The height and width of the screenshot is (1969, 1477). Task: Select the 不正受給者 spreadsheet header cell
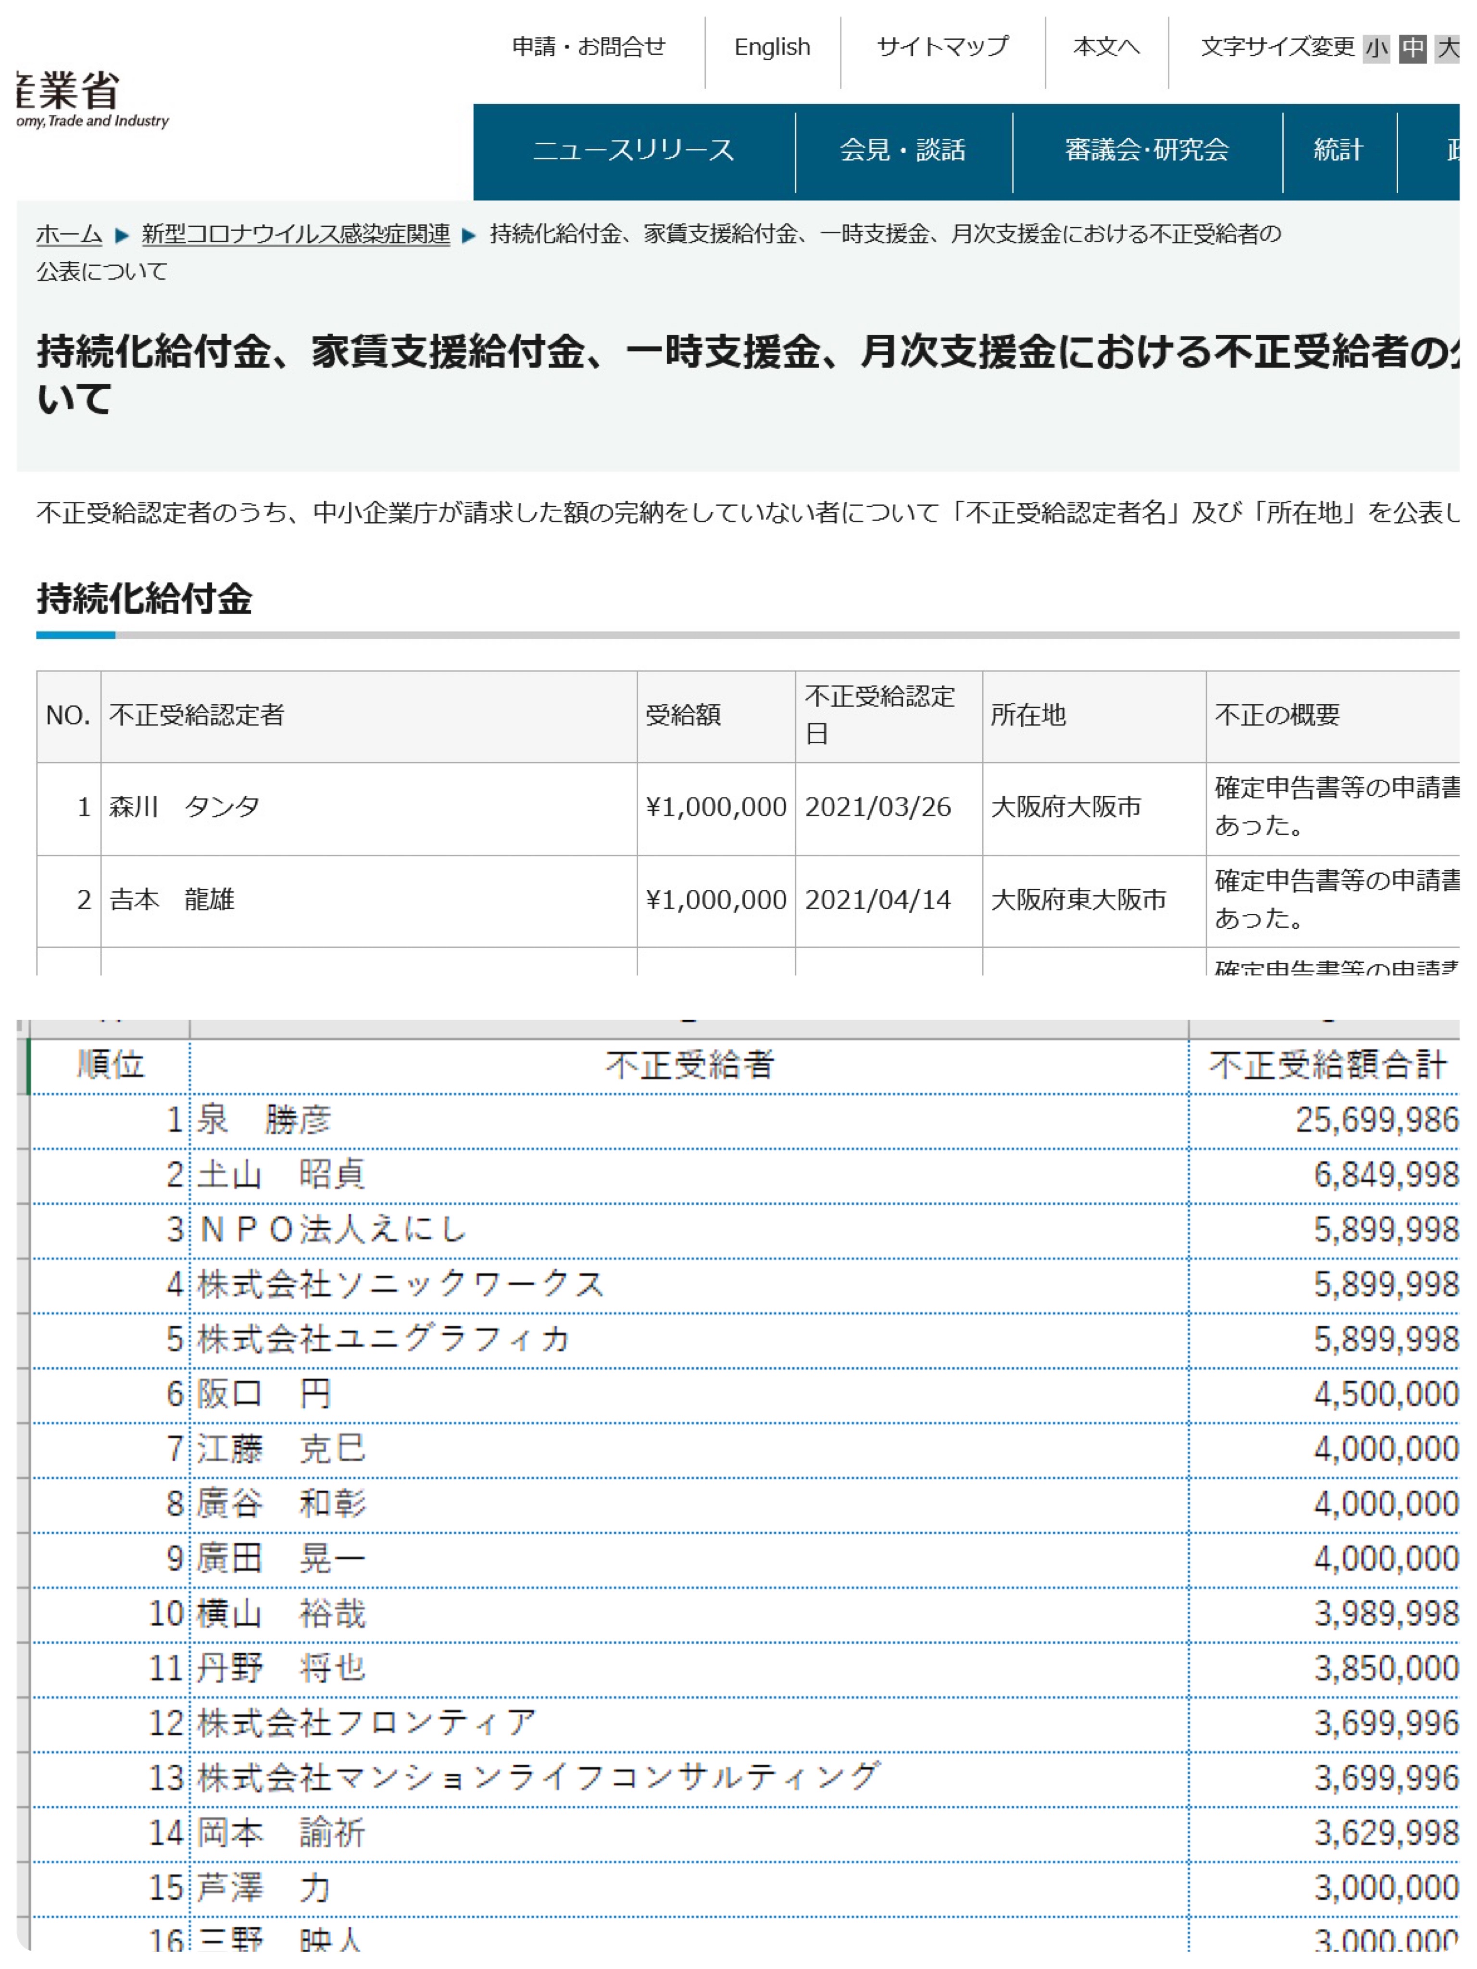pos(689,1066)
